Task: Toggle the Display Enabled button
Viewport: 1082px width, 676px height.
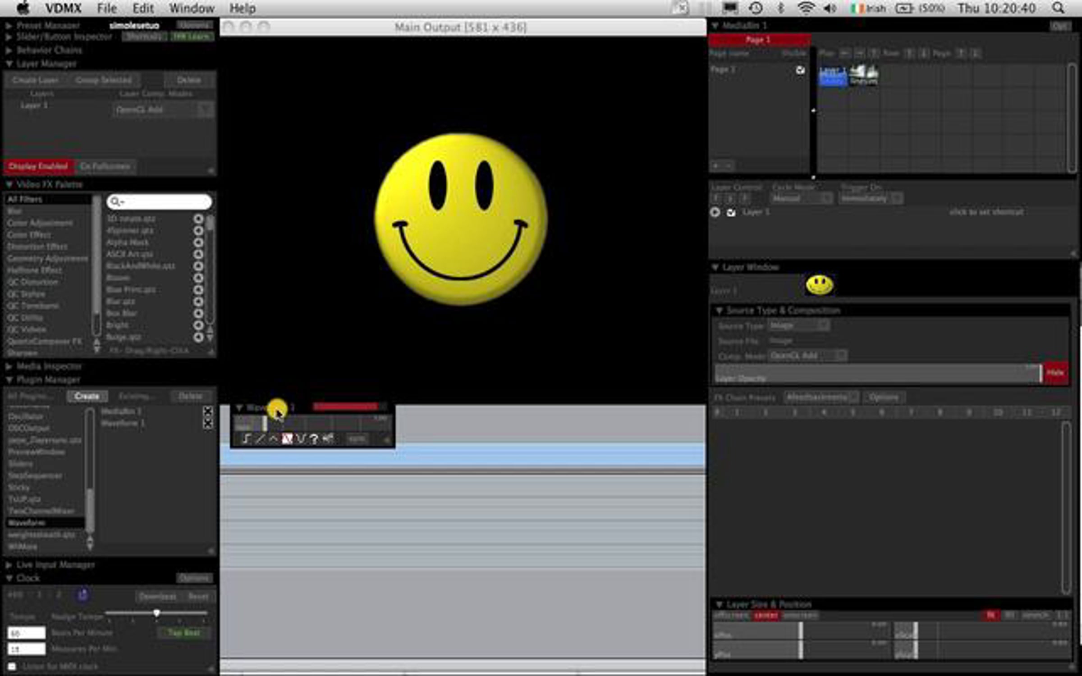Action: click(x=38, y=166)
